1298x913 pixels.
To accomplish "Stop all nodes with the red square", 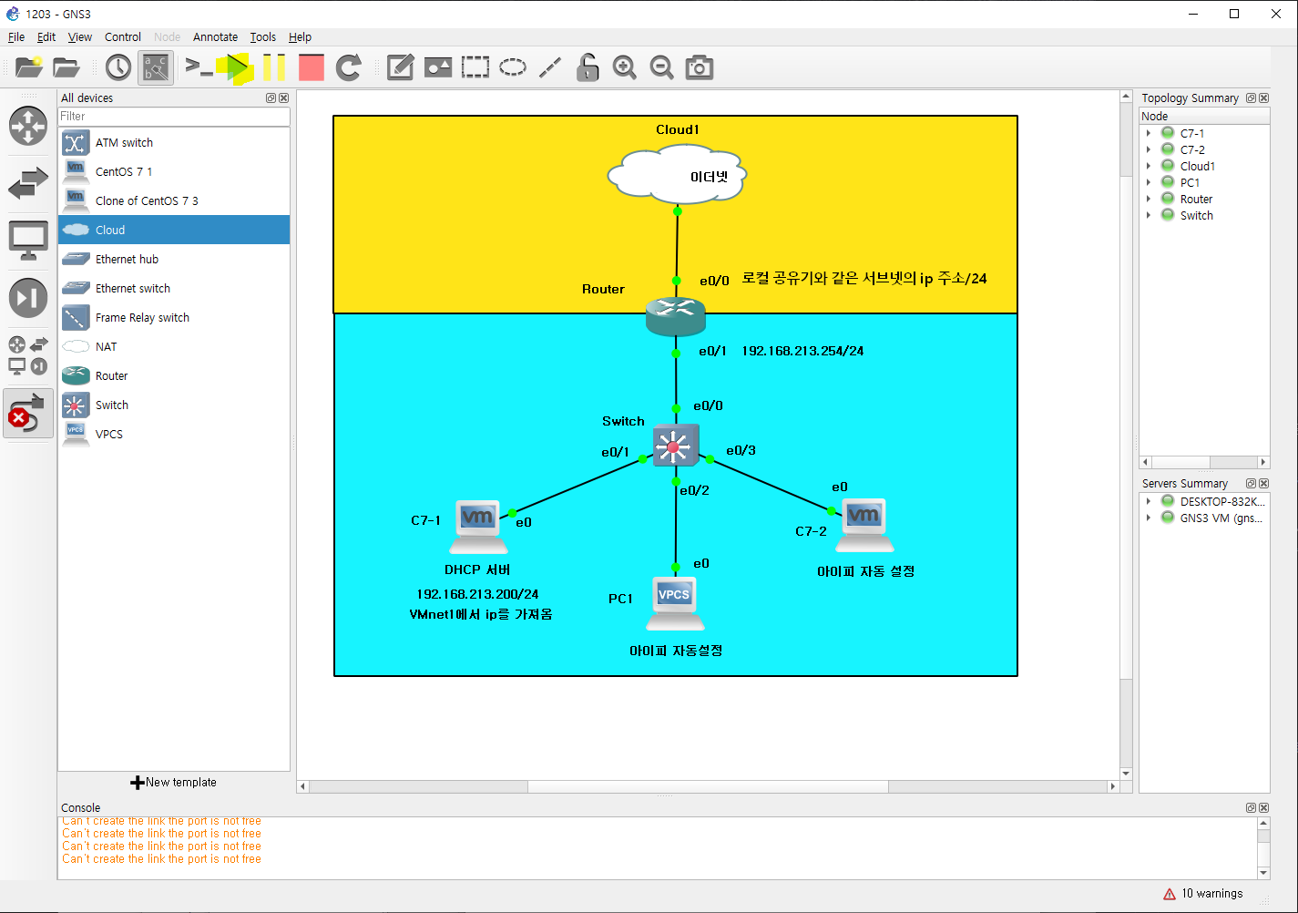I will click(312, 67).
